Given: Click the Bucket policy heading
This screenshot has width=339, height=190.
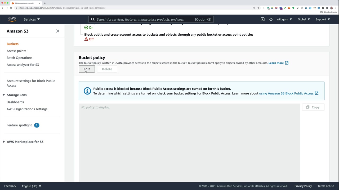Looking at the screenshot, I should (92, 58).
